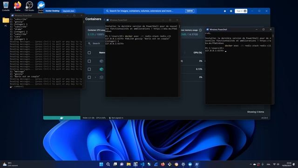The height and width of the screenshot is (168, 298).
Task: Open taskbar Search magnifier
Action: pyautogui.click(x=108, y=164)
